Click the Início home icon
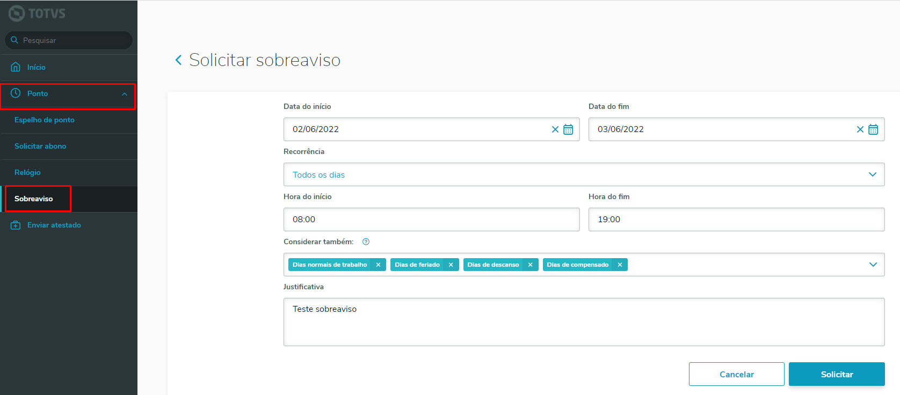The image size is (900, 395). [16, 67]
